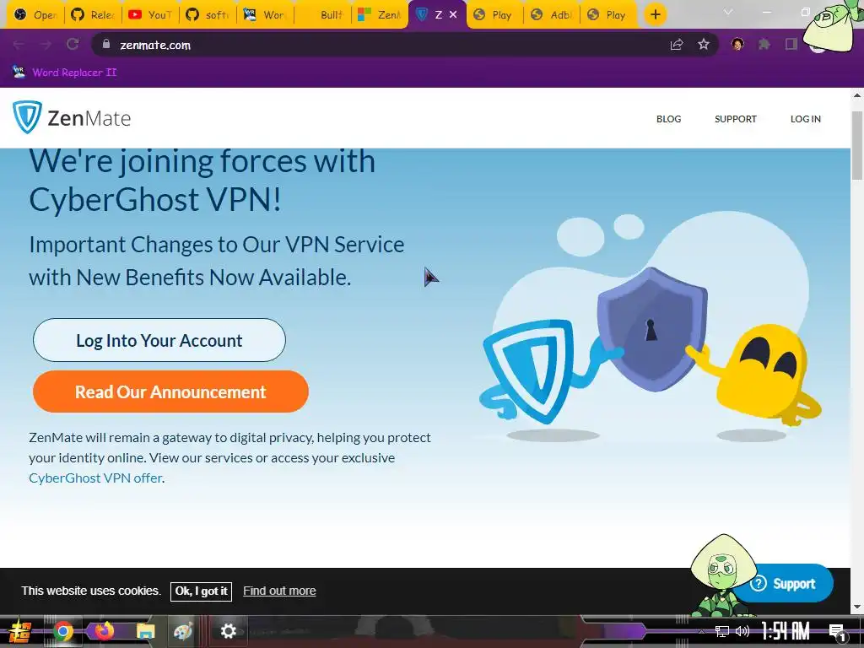Switch to the Word Replacer tab
Viewport: 864px width, 648px height.
point(264,15)
